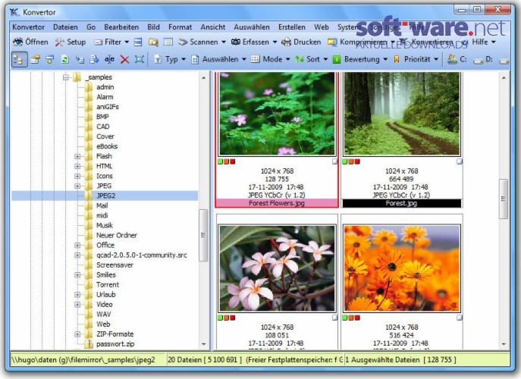Click status path '\\hugo\daten (g)\filemirror\_samples\jpeg2'
This screenshot has height=379, width=521.
pyautogui.click(x=83, y=360)
